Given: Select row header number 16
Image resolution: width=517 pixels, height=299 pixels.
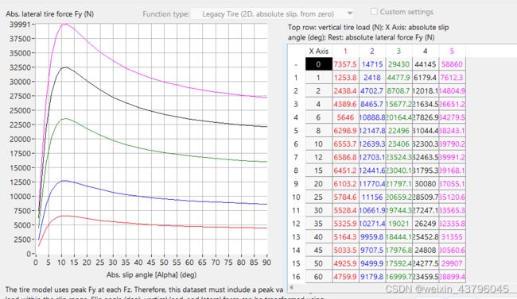Looking at the screenshot, I should pos(296,277).
